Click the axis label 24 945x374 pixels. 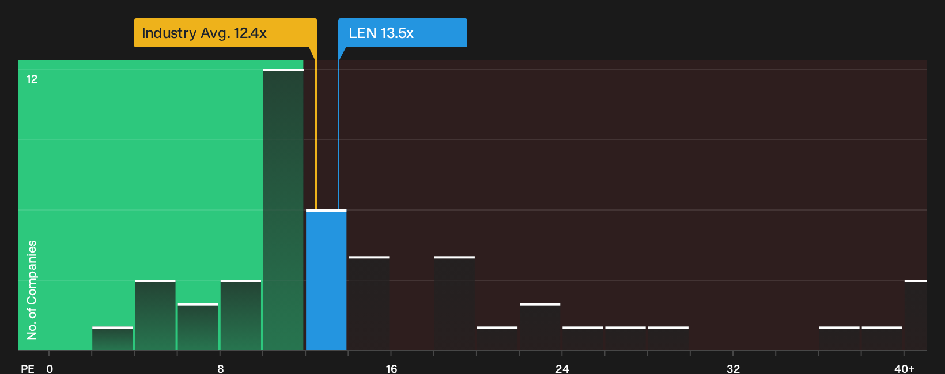pyautogui.click(x=562, y=369)
